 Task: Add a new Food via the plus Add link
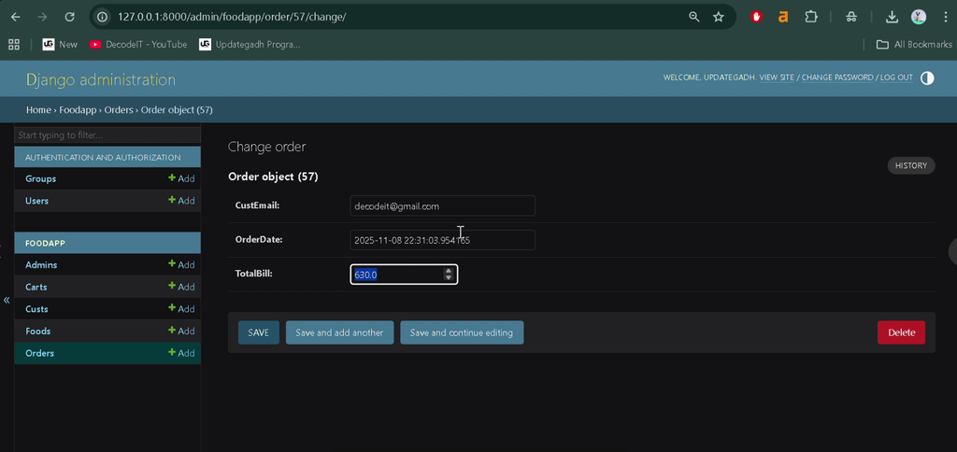point(182,332)
